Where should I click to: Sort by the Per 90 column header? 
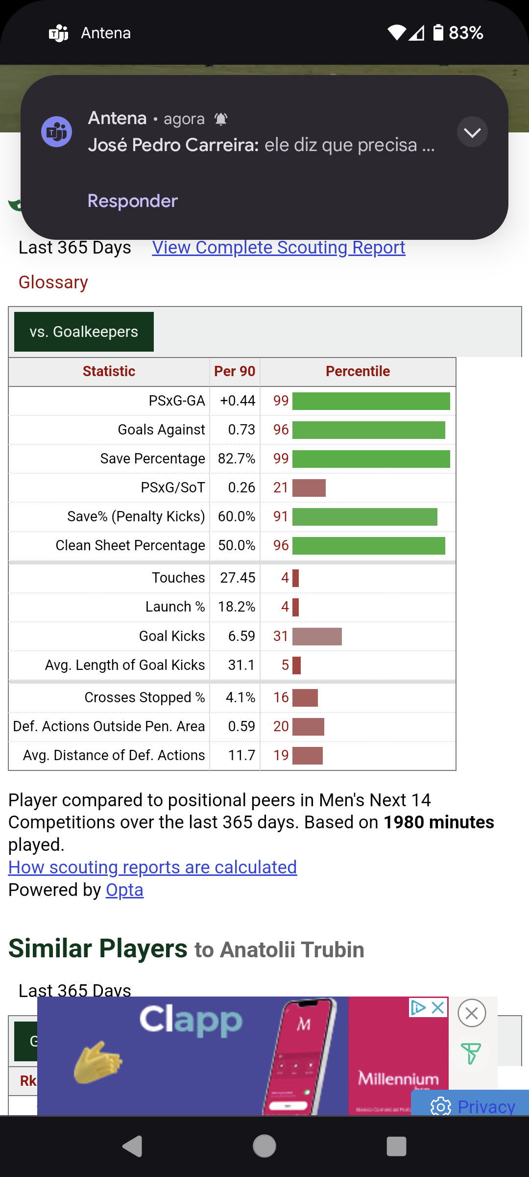click(x=235, y=371)
